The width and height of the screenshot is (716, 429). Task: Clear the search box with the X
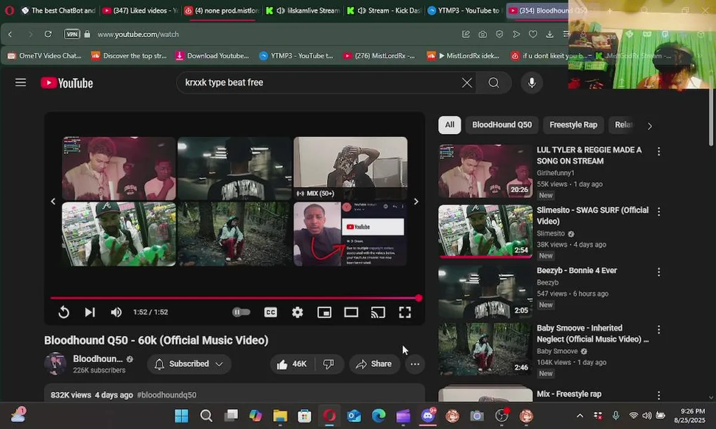(x=467, y=83)
